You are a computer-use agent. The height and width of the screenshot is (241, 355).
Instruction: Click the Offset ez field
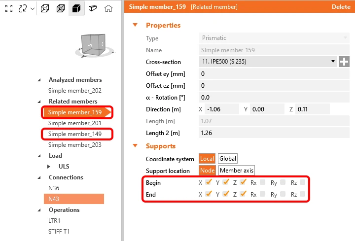point(274,86)
